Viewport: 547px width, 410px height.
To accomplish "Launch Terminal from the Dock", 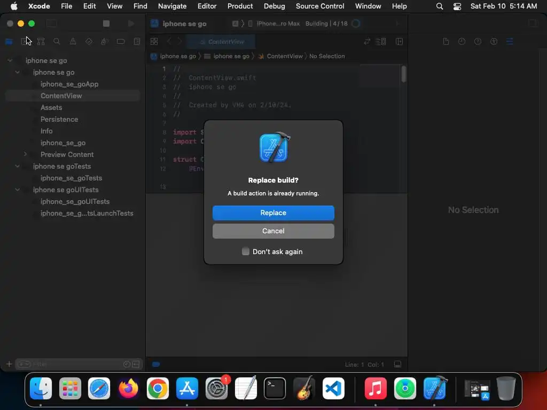I will [275, 389].
